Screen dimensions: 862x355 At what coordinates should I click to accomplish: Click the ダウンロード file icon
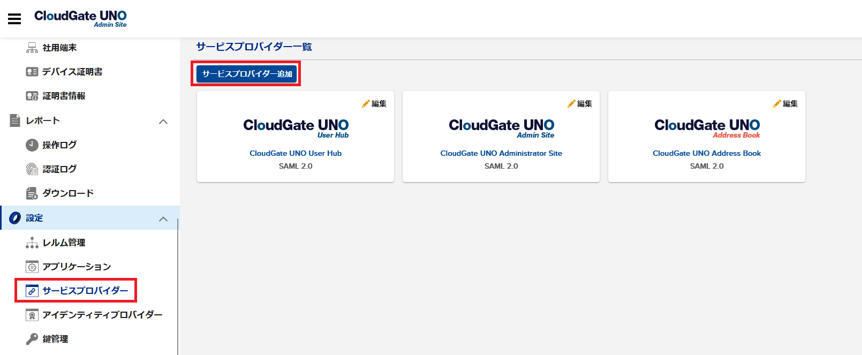click(x=32, y=193)
